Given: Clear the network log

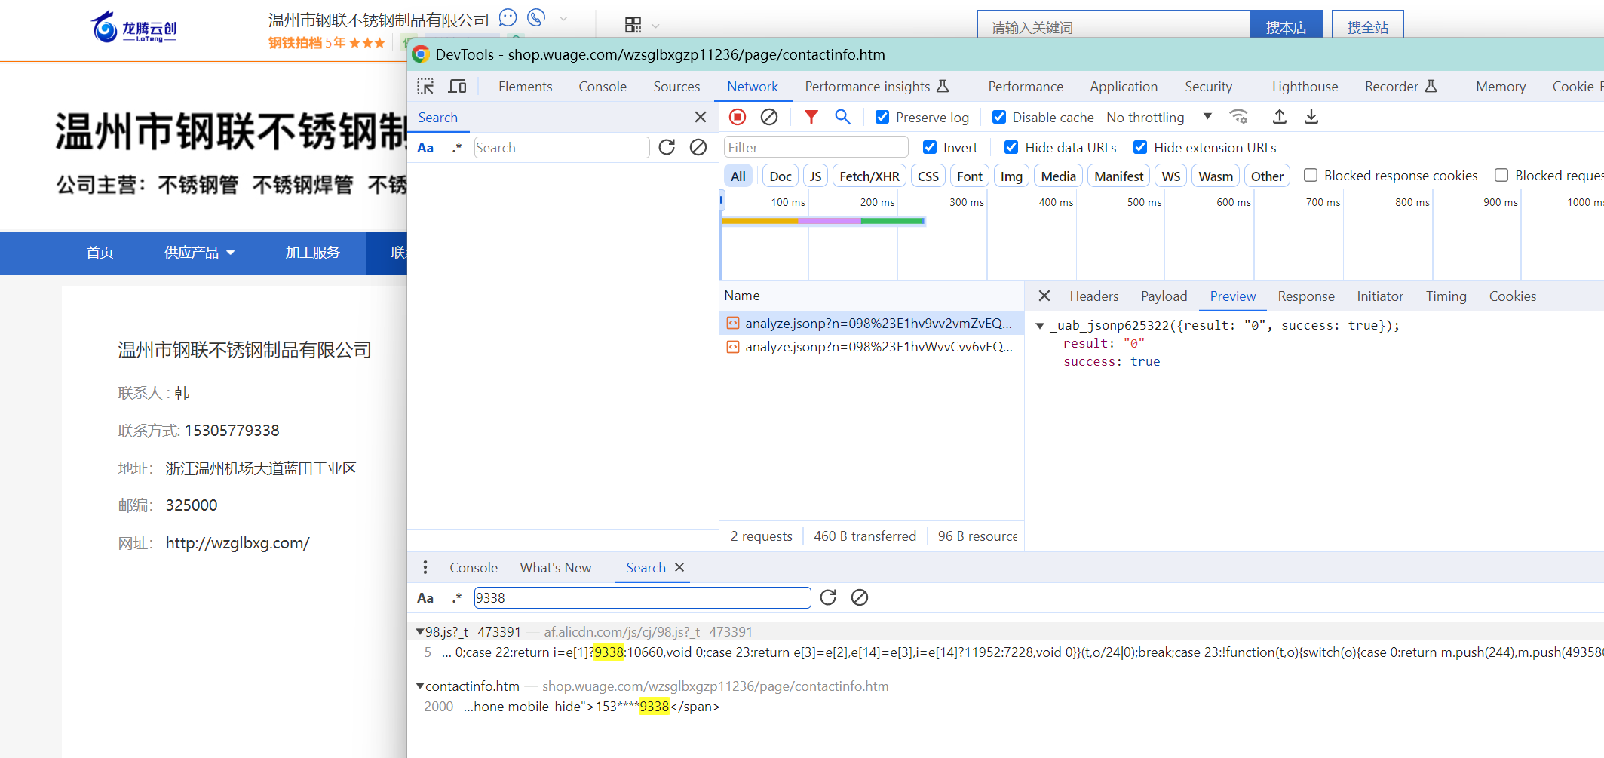Looking at the screenshot, I should point(769,117).
